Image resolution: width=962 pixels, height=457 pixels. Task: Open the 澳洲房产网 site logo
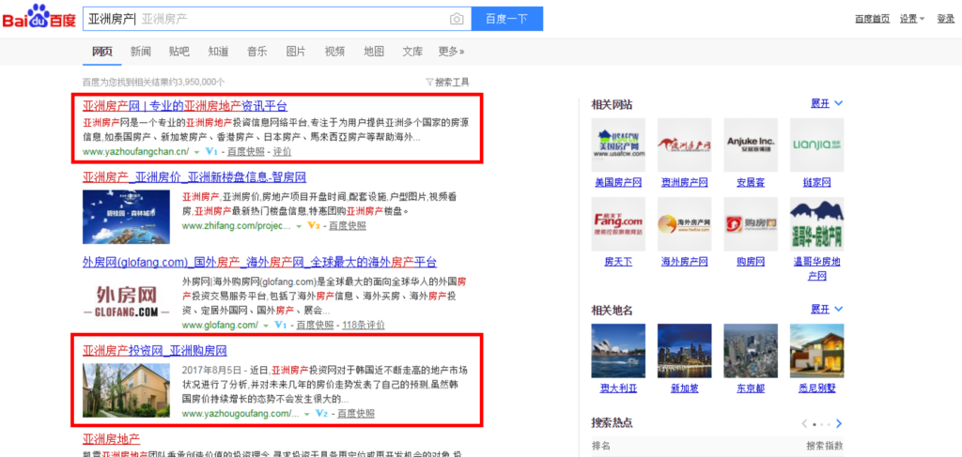[x=685, y=145]
